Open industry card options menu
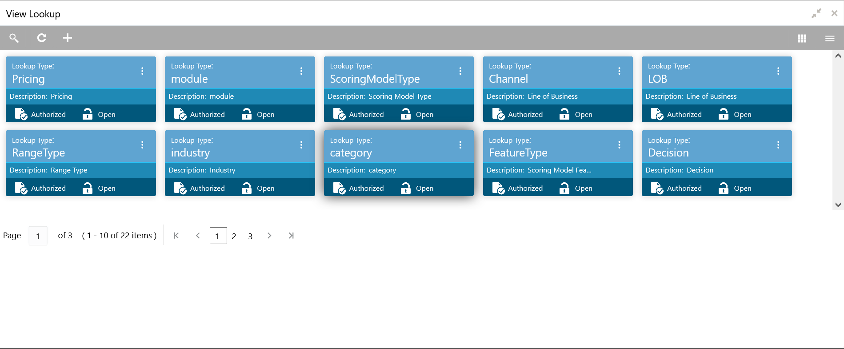 (x=301, y=145)
